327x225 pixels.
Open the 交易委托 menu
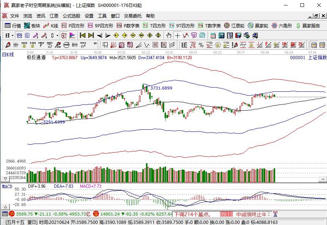point(132,16)
